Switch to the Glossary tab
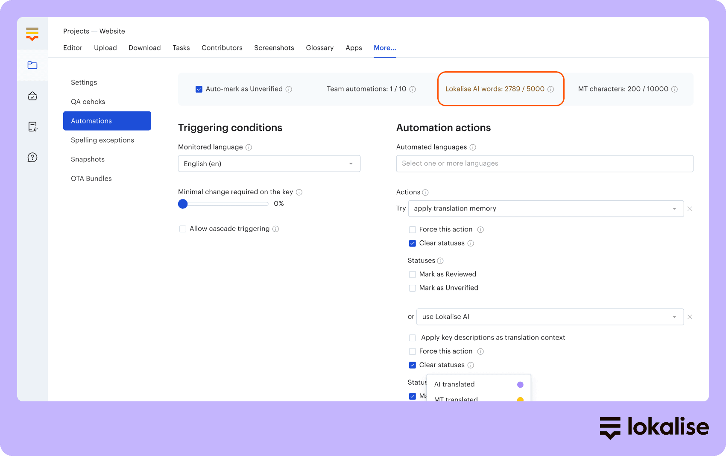This screenshot has width=726, height=456. click(319, 48)
